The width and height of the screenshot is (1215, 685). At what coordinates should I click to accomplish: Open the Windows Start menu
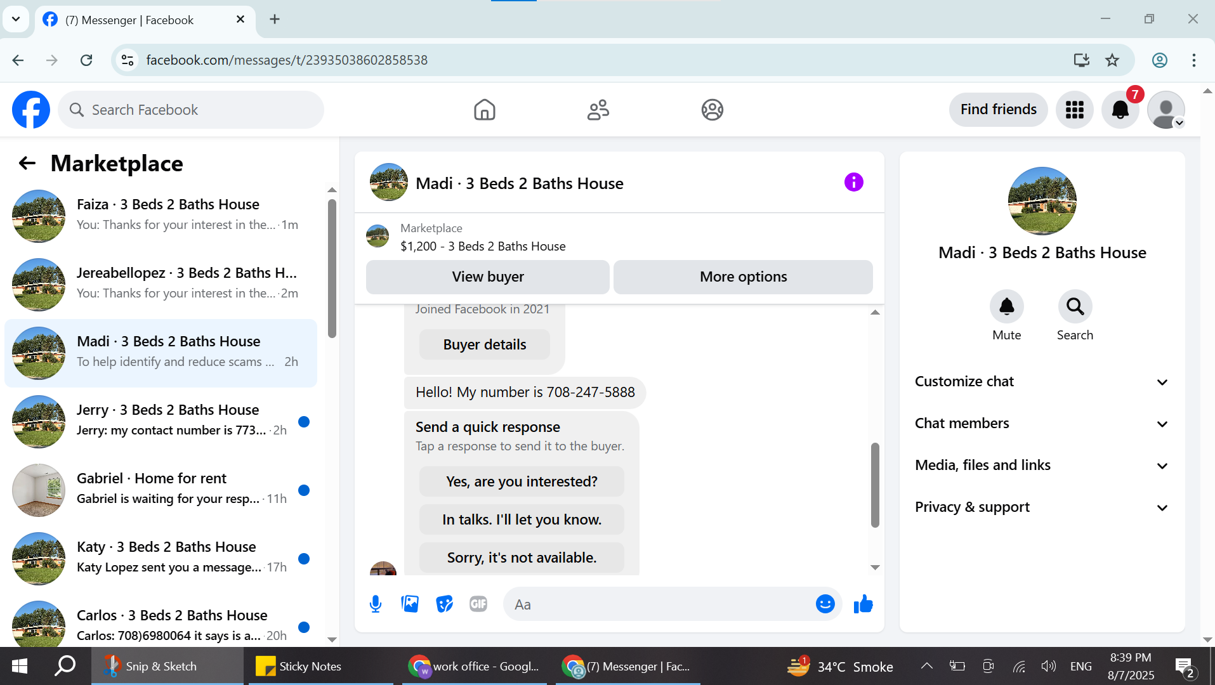[20, 666]
